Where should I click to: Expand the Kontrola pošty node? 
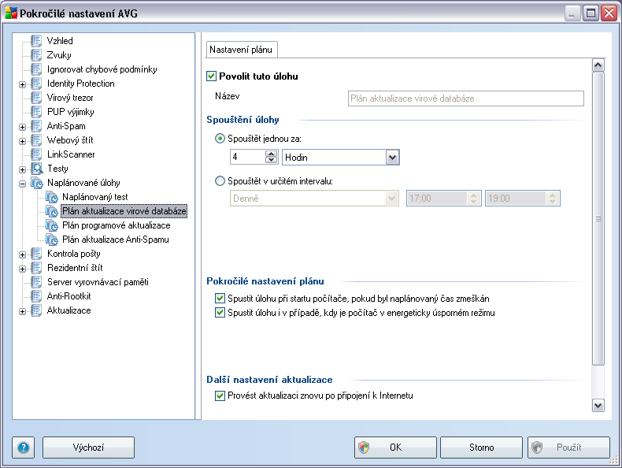pyautogui.click(x=23, y=254)
